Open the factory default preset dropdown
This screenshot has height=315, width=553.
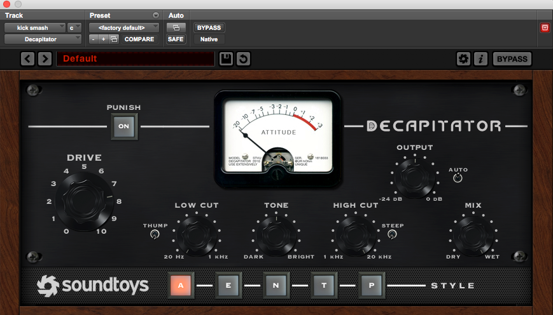[124, 28]
